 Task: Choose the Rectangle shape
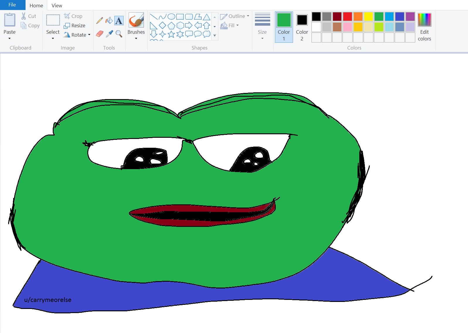180,16
